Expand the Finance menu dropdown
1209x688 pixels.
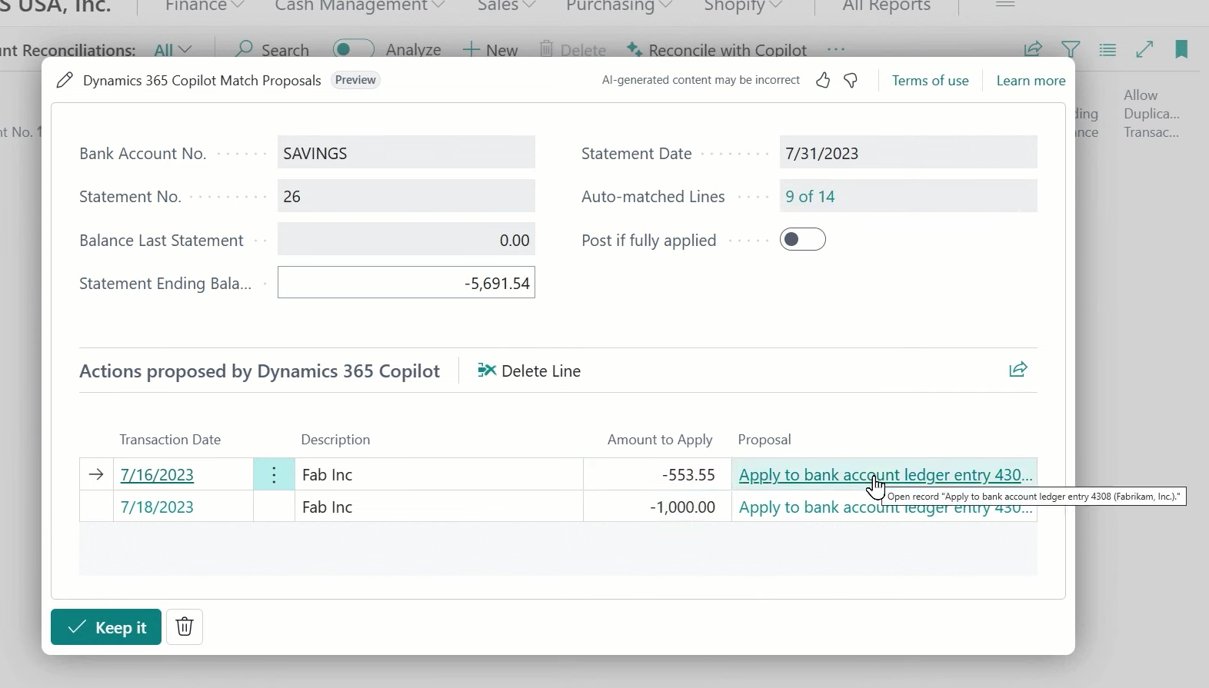(x=205, y=6)
